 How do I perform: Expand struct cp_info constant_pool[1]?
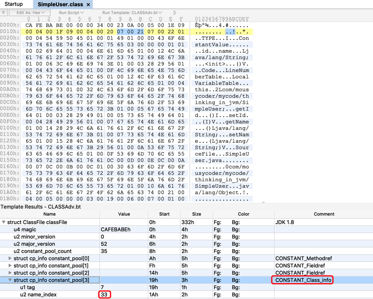click(x=10, y=266)
